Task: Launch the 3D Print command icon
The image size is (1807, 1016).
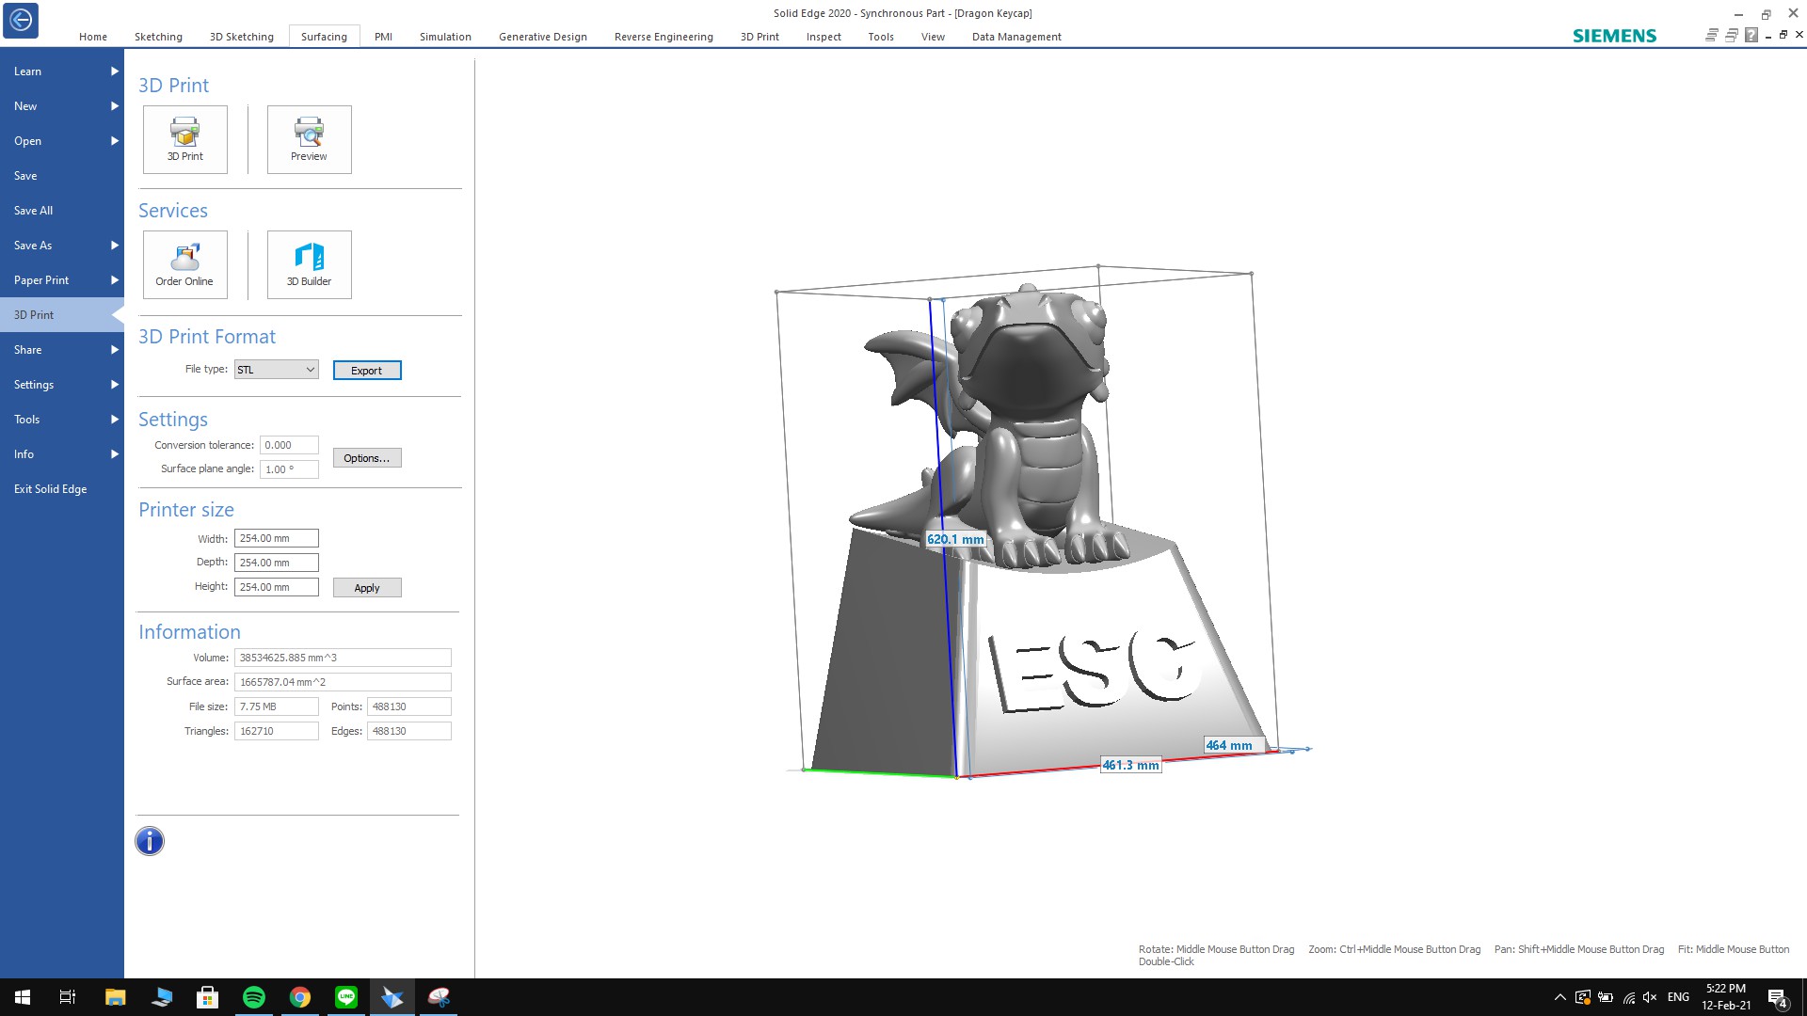Action: [x=185, y=139]
